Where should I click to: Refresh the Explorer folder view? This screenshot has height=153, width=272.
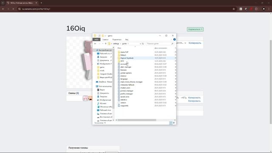pyautogui.click(x=143, y=44)
